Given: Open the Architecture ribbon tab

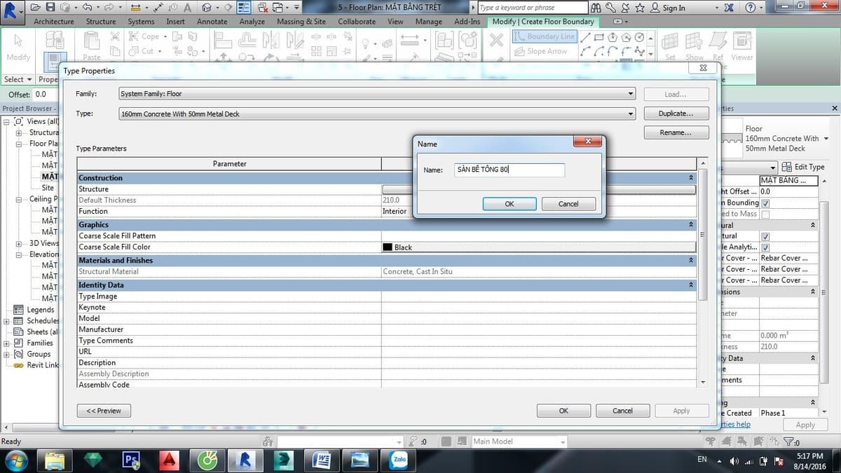Looking at the screenshot, I should (54, 21).
